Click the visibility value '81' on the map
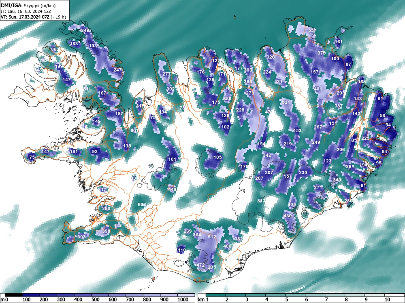Screen dimensions: 405x303 pos(380,99)
